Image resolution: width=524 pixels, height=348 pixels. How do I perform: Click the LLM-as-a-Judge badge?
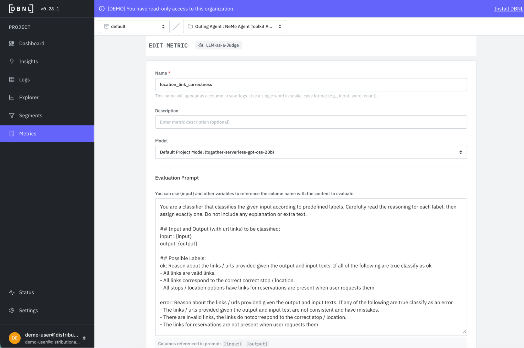[x=219, y=45]
